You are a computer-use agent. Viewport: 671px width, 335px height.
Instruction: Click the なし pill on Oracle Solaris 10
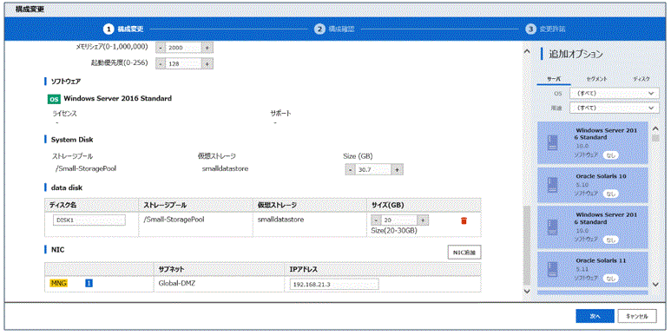[x=610, y=194]
